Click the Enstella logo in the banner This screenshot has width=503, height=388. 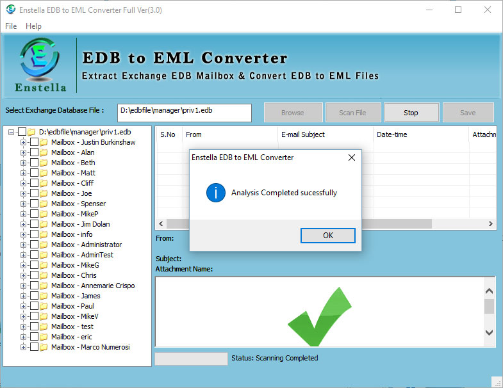click(x=38, y=65)
